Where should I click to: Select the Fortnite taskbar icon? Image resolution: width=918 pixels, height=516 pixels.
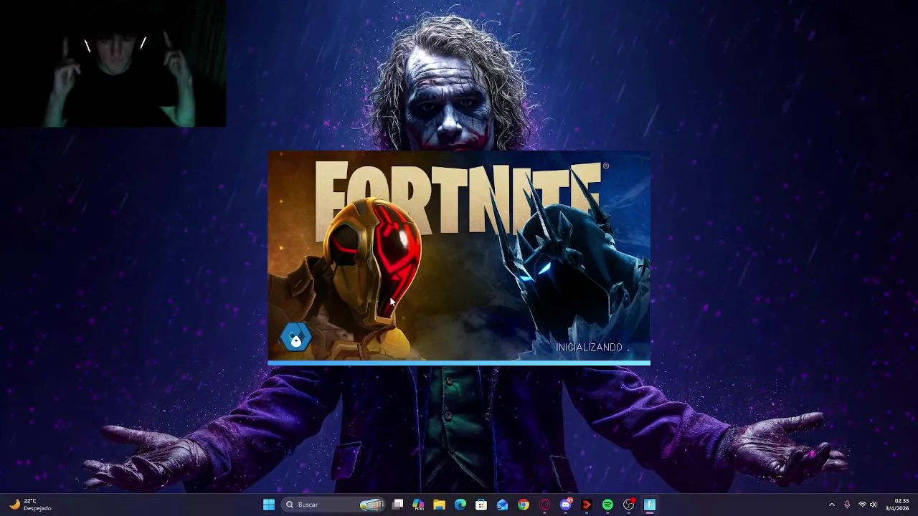coord(650,505)
